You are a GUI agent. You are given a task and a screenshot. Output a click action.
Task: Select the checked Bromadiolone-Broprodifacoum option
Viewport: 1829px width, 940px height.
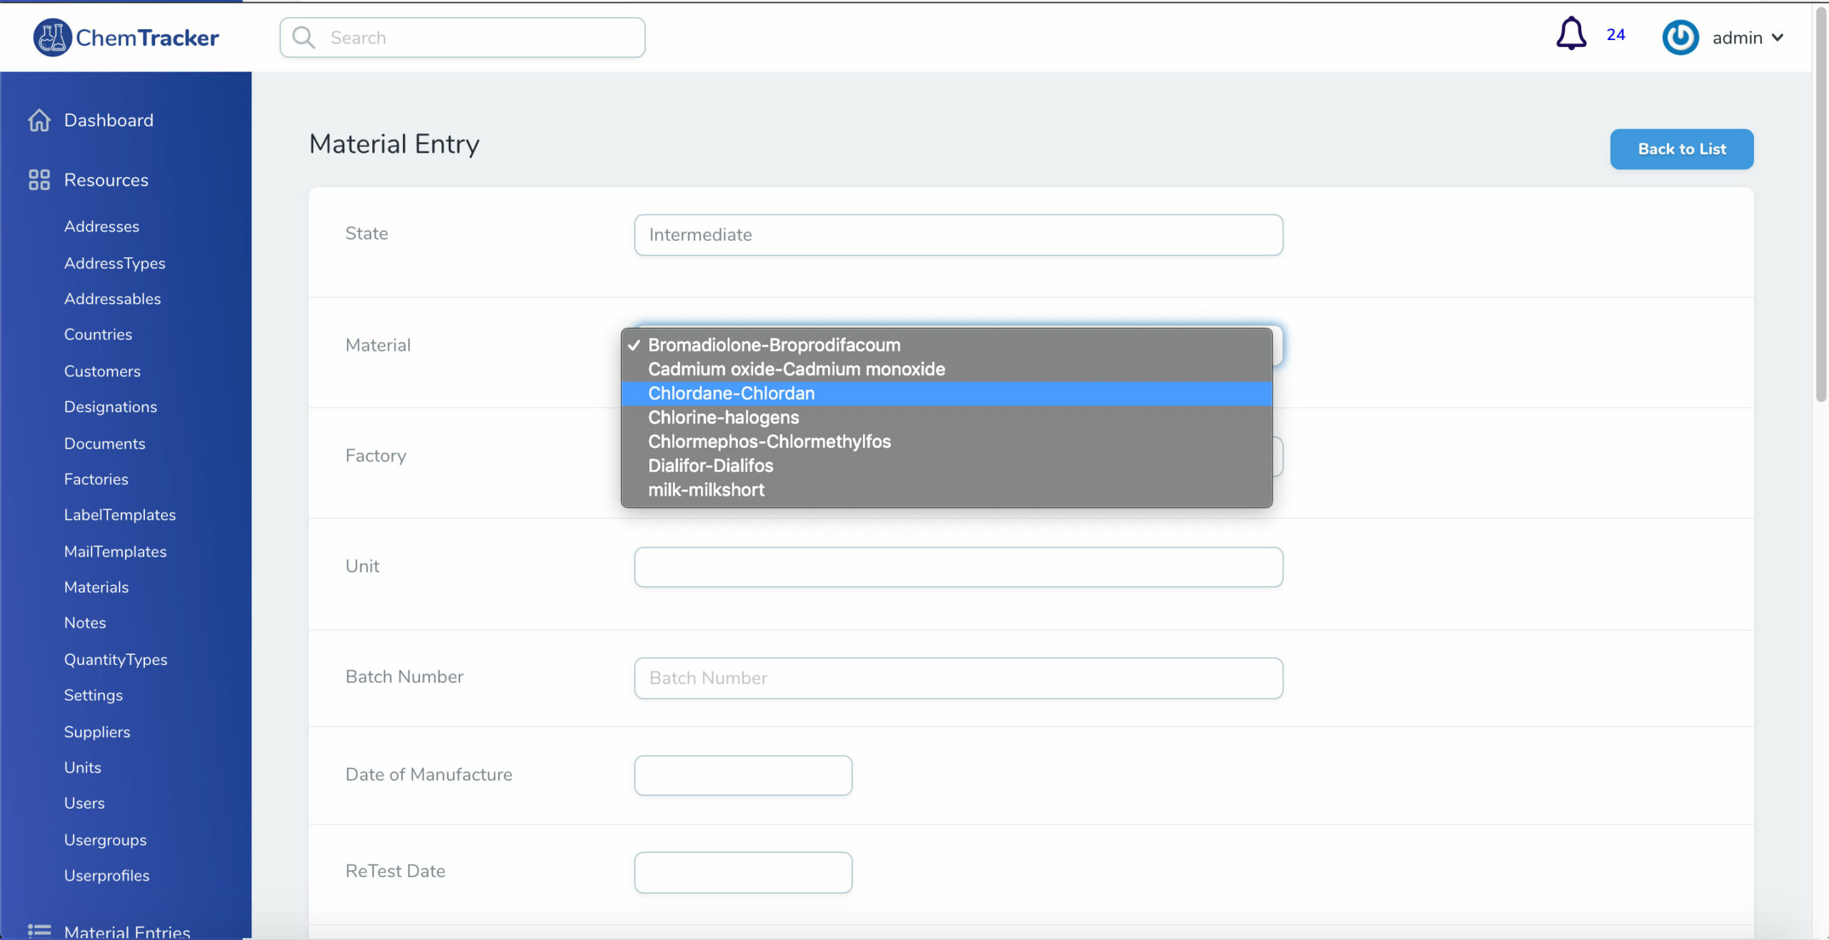774,345
